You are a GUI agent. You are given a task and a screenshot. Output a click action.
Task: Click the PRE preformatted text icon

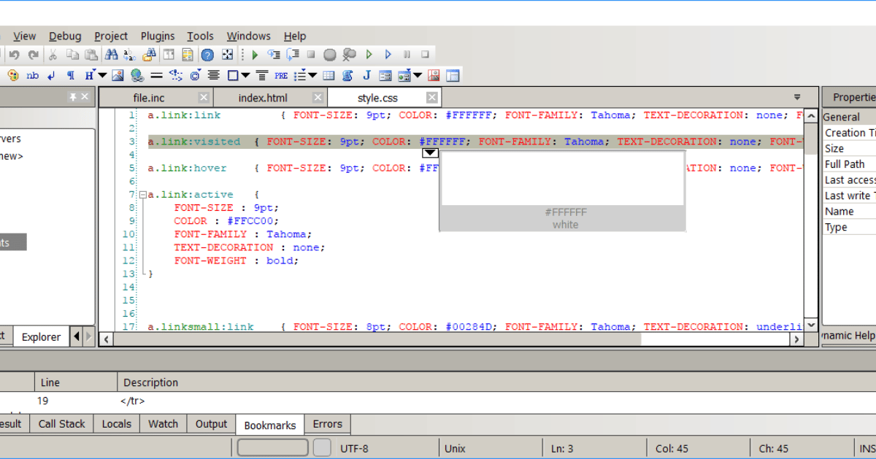(x=281, y=75)
